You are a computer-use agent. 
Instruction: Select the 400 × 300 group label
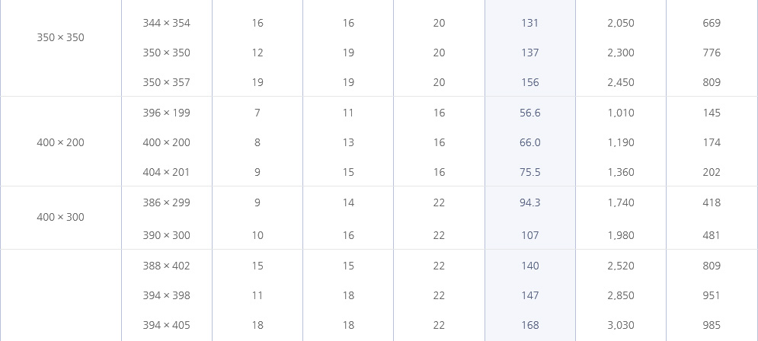pyautogui.click(x=60, y=218)
